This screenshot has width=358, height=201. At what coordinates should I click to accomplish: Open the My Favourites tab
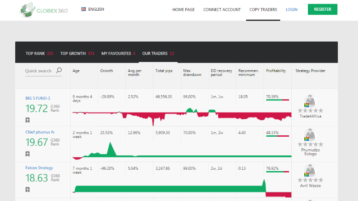118,53
